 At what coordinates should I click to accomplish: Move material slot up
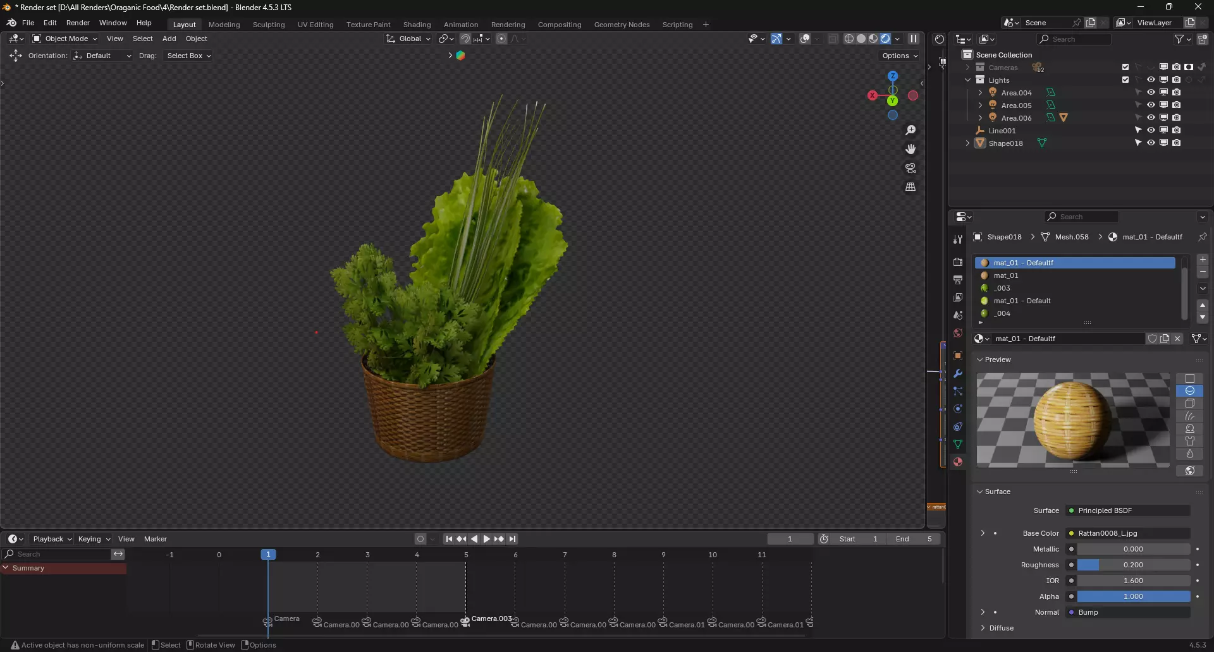tap(1203, 305)
